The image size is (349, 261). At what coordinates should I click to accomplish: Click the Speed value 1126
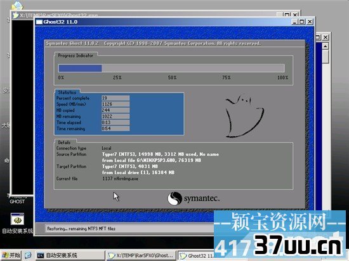tap(115, 104)
